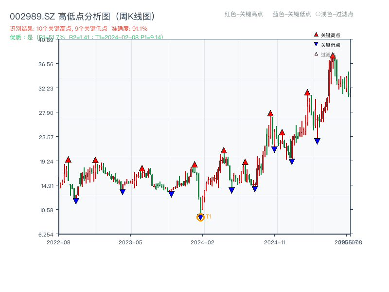This screenshot has width=389, height=292.
Task: Toggle the 关键低点 legend label
Action: coord(331,45)
